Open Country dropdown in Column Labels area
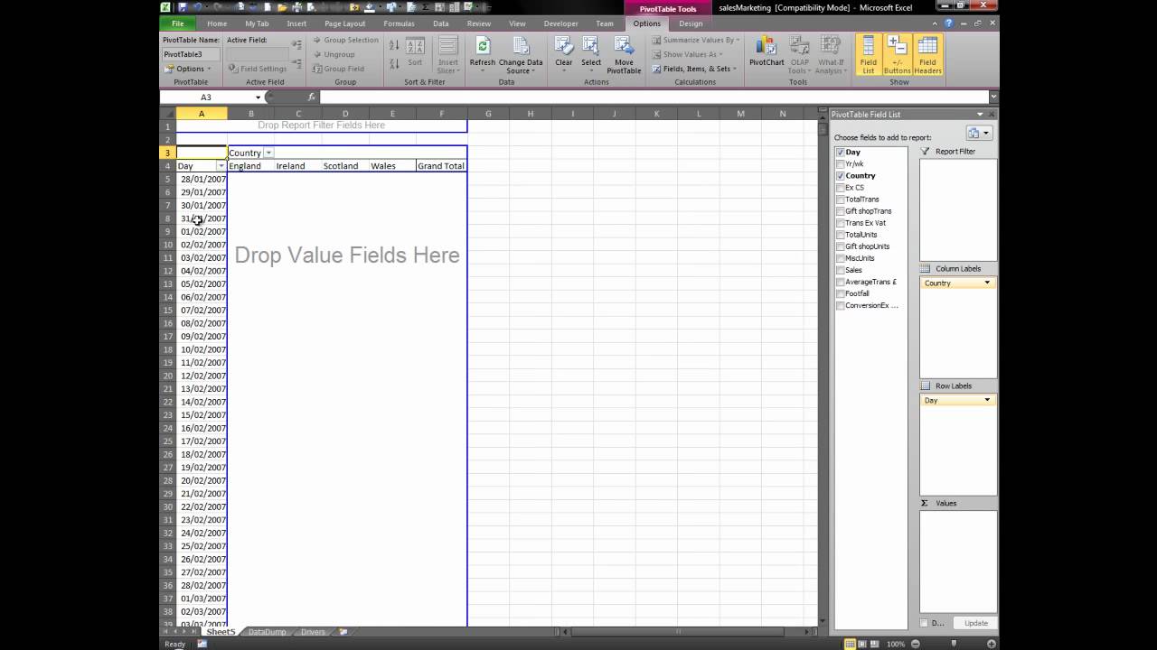The height and width of the screenshot is (650, 1157). click(x=987, y=283)
